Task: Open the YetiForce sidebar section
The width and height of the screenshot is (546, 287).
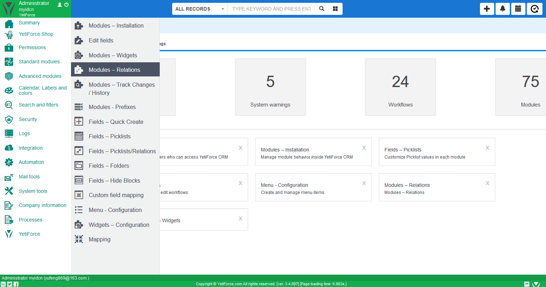Action: [36, 234]
